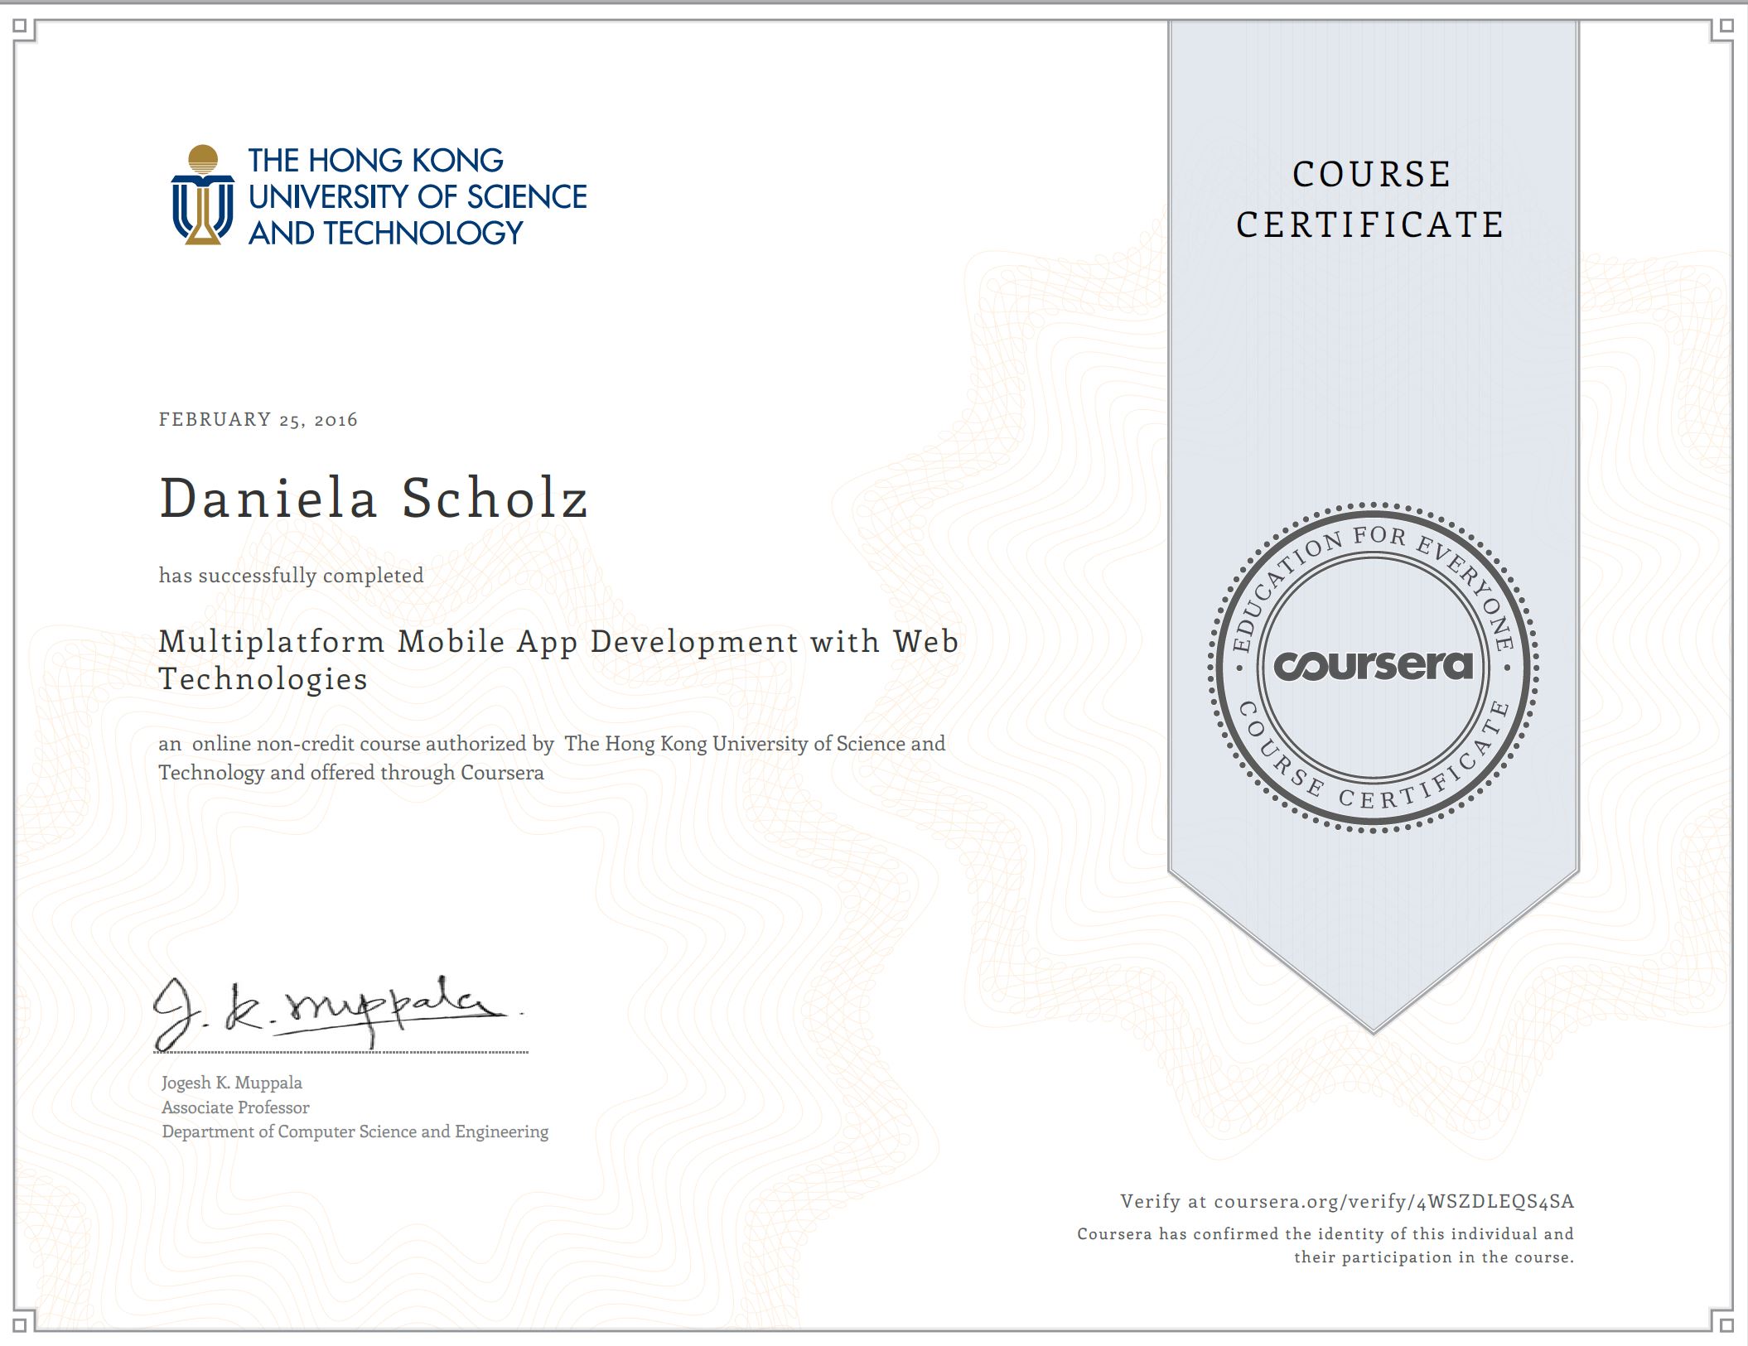
Task: Click the Associate Professor title line
Action: coord(235,1107)
